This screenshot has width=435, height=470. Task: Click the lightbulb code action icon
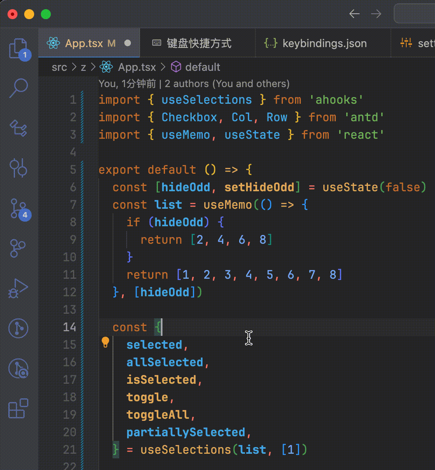[x=105, y=342]
